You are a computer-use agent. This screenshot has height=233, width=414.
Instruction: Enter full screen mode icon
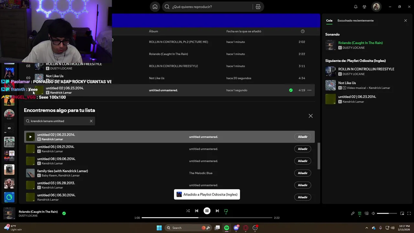coord(409,214)
